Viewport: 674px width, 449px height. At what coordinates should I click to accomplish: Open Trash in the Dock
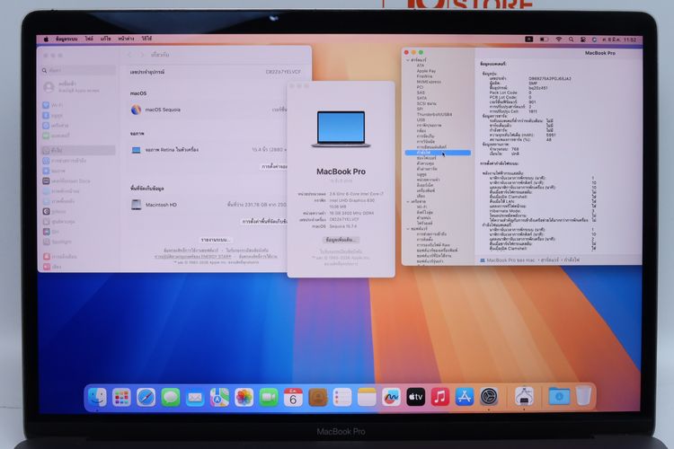coord(584,396)
